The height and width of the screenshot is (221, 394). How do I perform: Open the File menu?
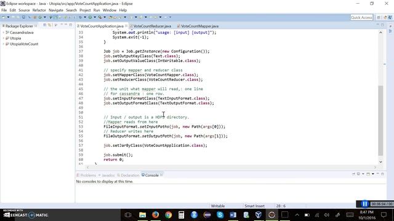[x=4, y=10]
